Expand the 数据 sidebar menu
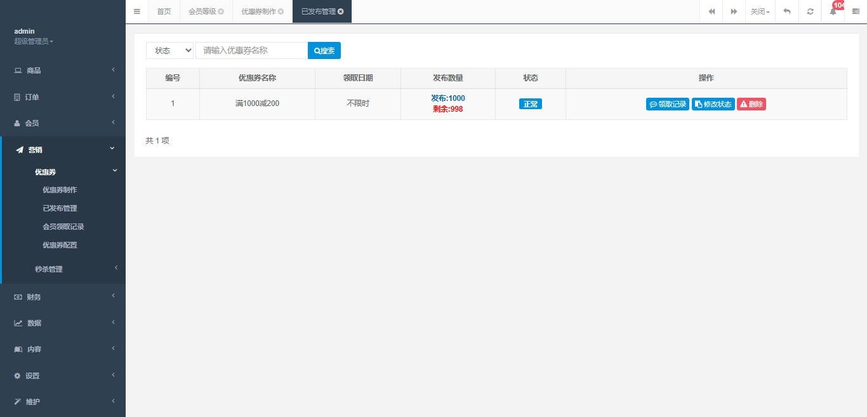 [x=63, y=323]
